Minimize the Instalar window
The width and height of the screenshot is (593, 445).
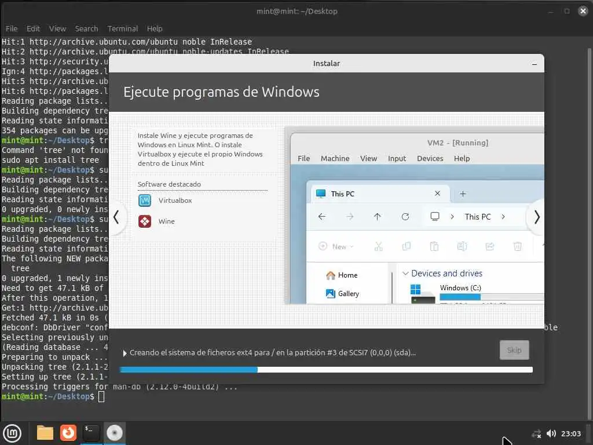tap(534, 64)
